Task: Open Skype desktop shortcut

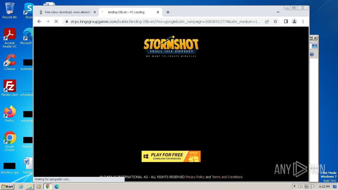Action: tap(29, 11)
